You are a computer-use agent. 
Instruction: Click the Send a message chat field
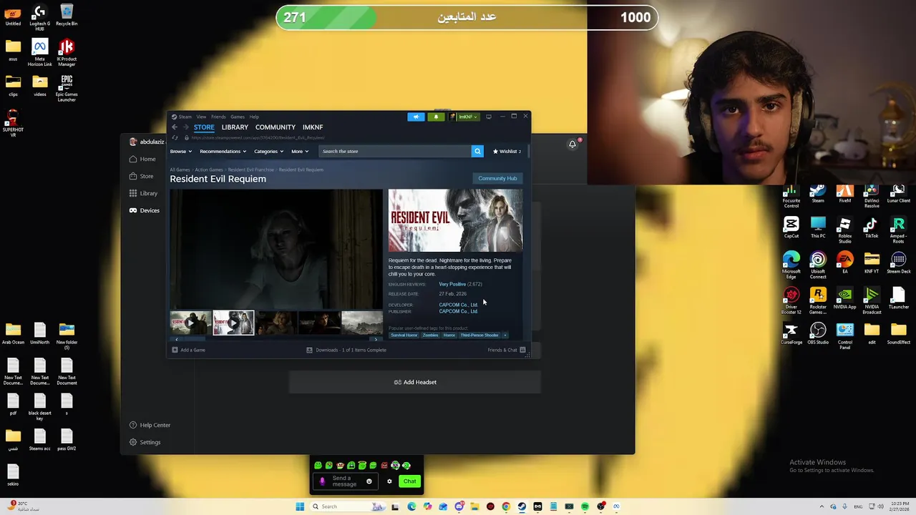point(346,481)
